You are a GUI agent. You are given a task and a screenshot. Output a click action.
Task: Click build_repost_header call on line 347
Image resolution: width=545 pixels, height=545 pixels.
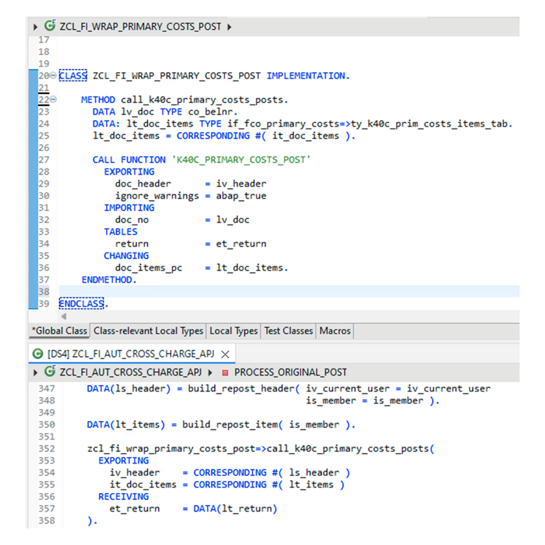[x=241, y=389]
